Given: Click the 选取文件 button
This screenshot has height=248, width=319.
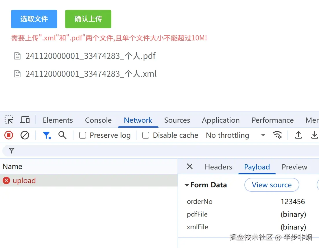Looking at the screenshot, I should 34,19.
